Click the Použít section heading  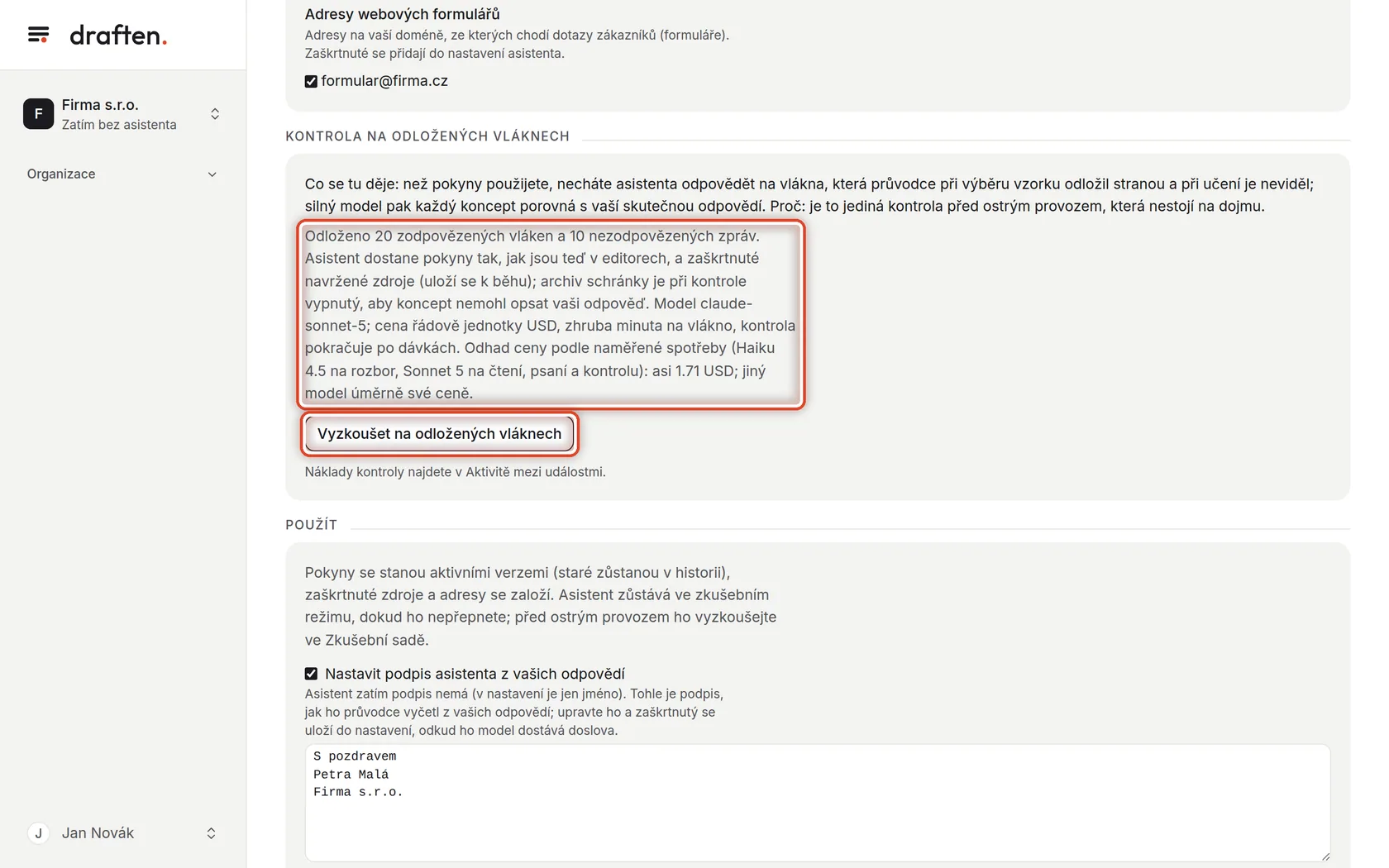311,525
